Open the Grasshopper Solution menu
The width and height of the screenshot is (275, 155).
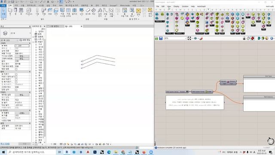(185, 6)
